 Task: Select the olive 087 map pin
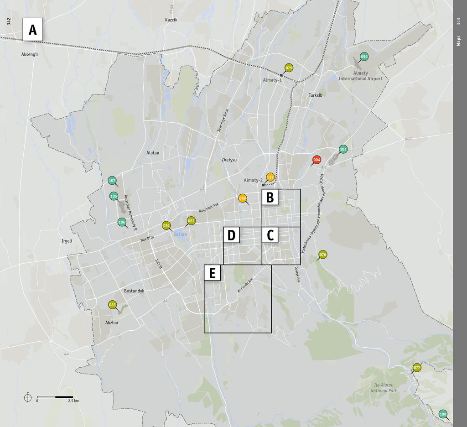coord(191,221)
